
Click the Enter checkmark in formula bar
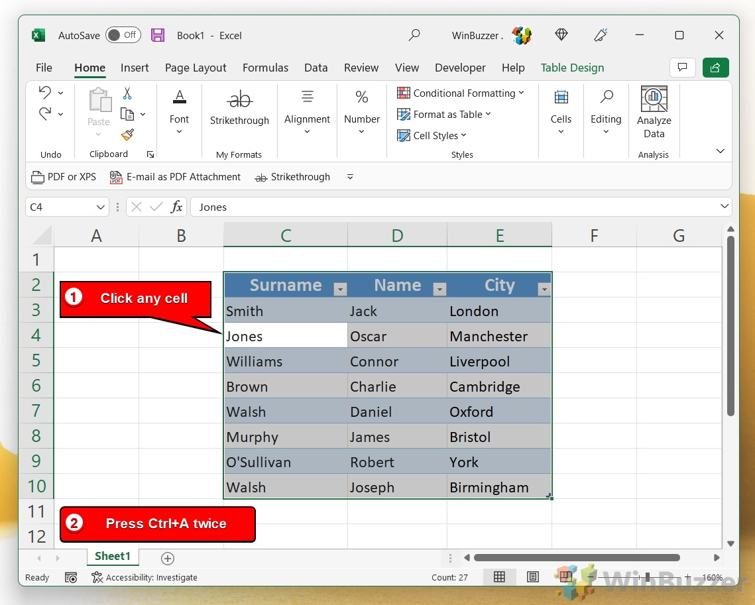tap(156, 207)
